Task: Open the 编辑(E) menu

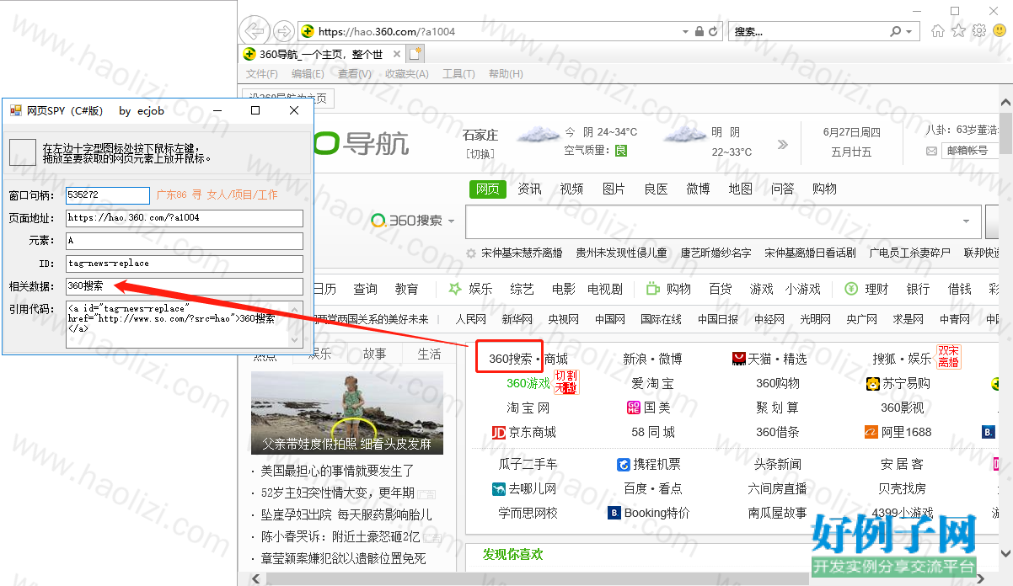Action: click(x=308, y=74)
